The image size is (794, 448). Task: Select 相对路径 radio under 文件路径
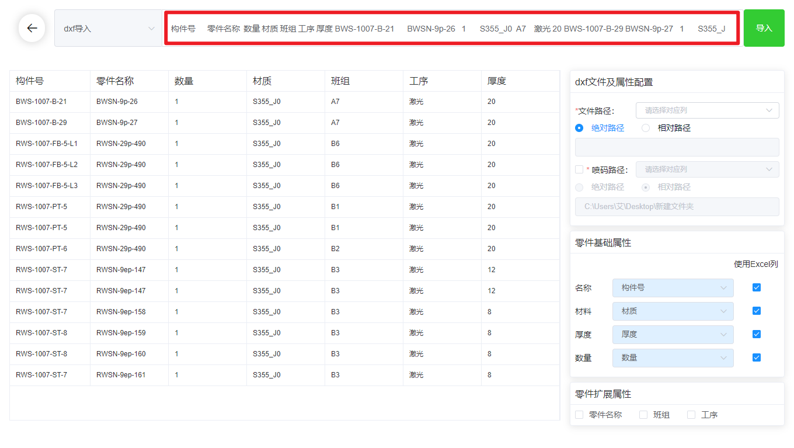pyautogui.click(x=646, y=128)
